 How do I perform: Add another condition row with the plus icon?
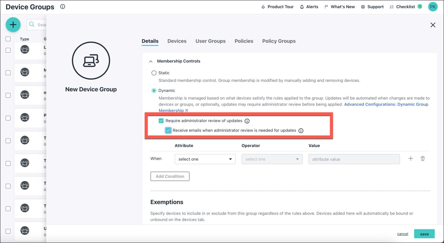pos(410,158)
